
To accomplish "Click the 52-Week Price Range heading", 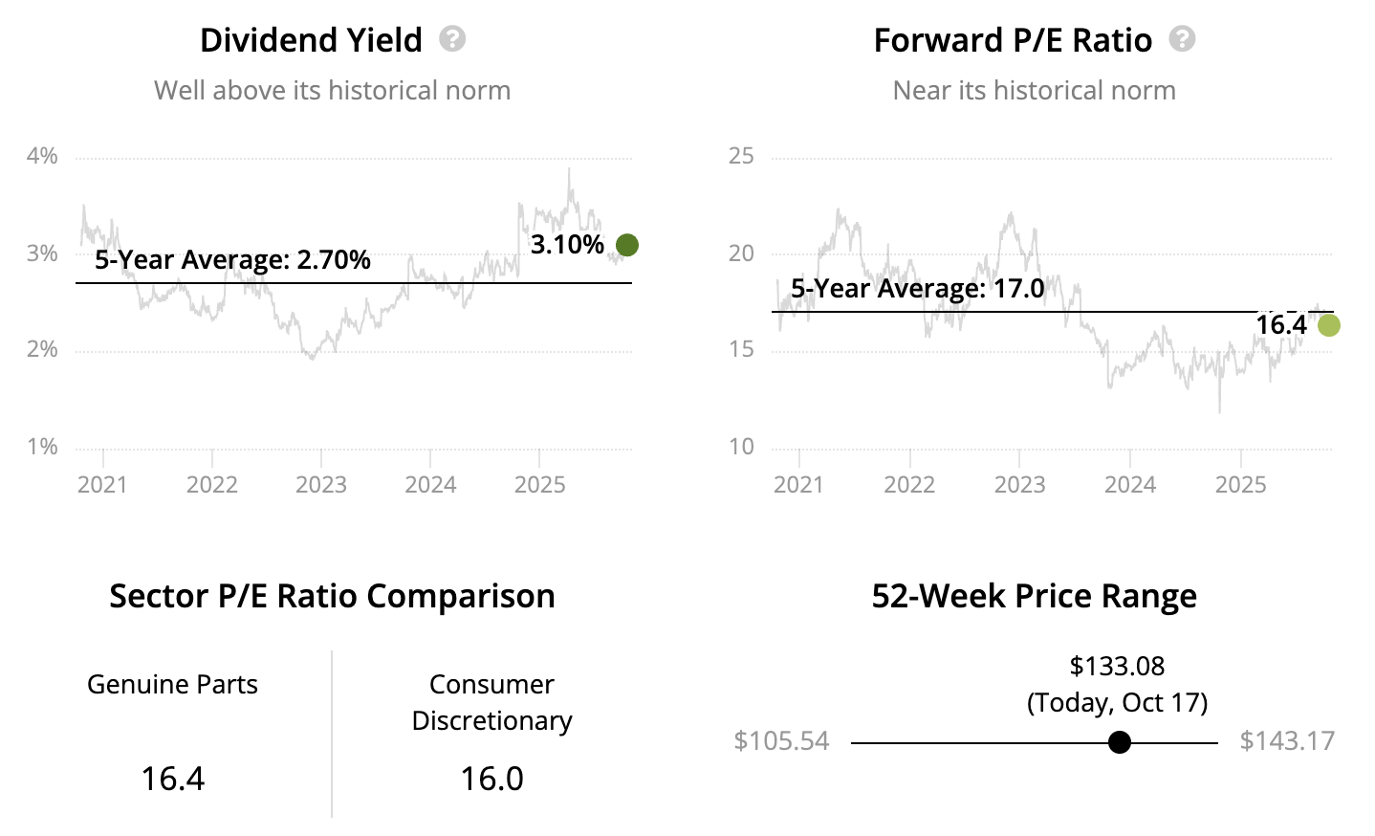I will (x=1034, y=596).
